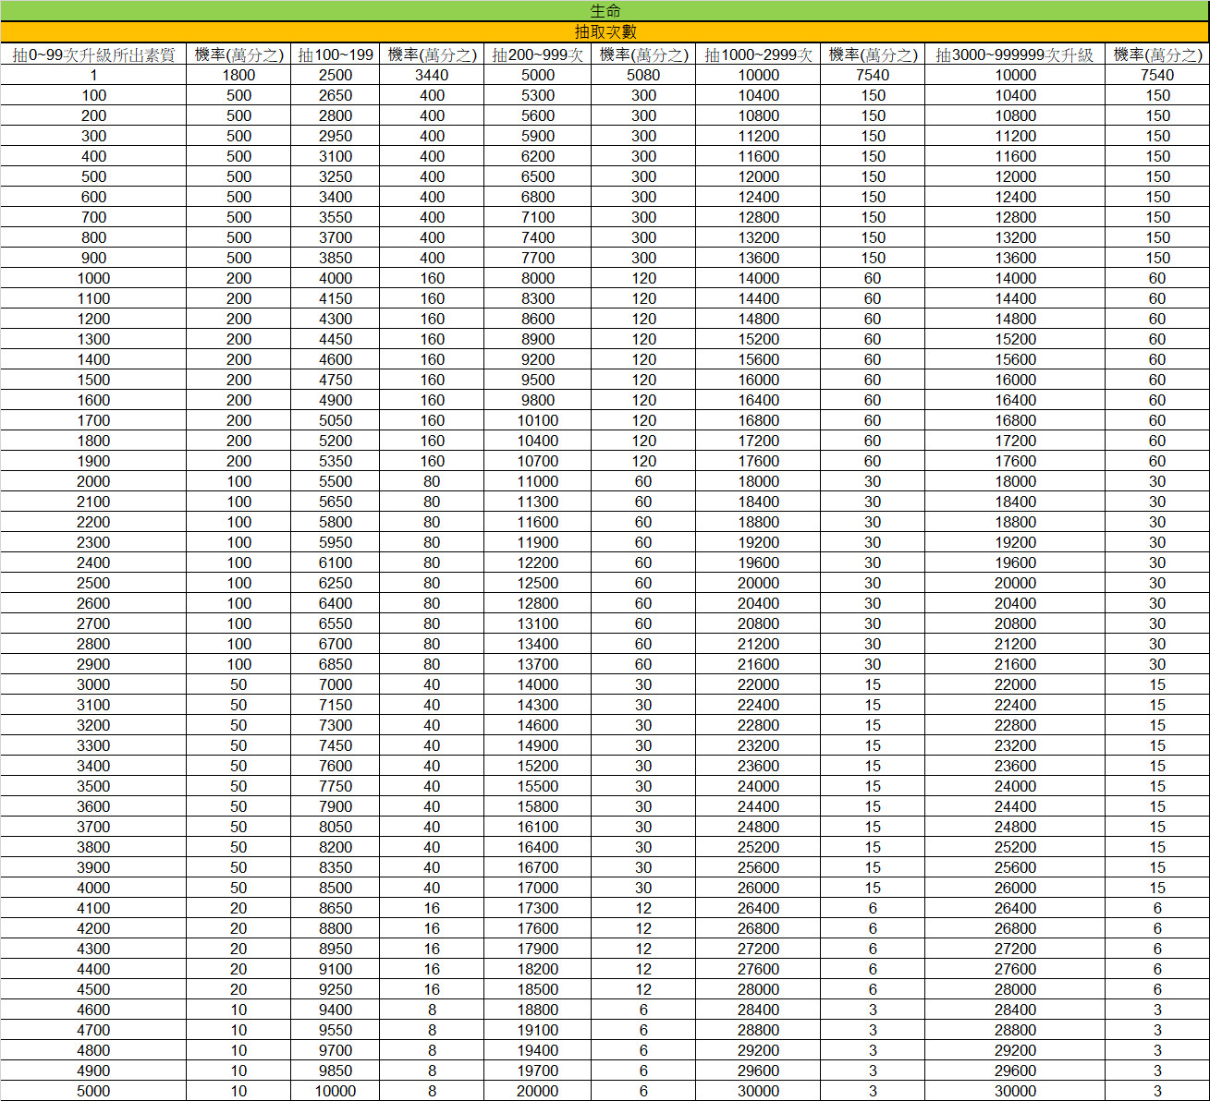Viewport: 1210px width, 1101px height.
Task: Click the cell containing 4150
Action: (x=336, y=298)
